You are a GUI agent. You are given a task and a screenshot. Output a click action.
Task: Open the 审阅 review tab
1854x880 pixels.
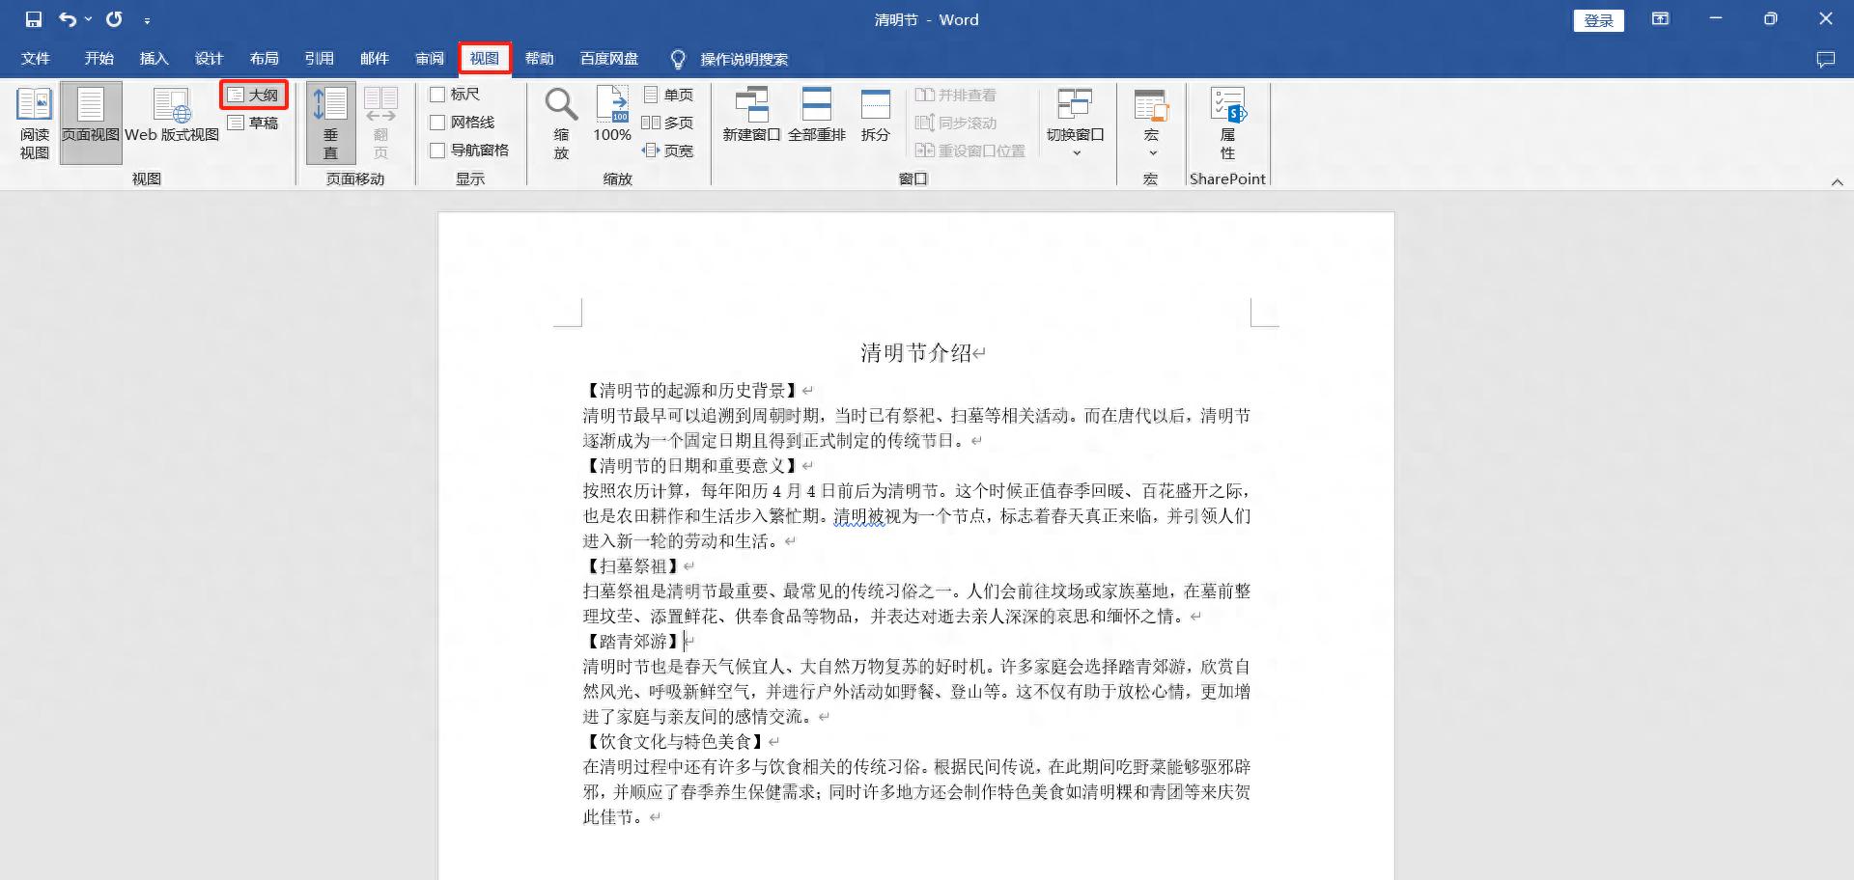430,59
